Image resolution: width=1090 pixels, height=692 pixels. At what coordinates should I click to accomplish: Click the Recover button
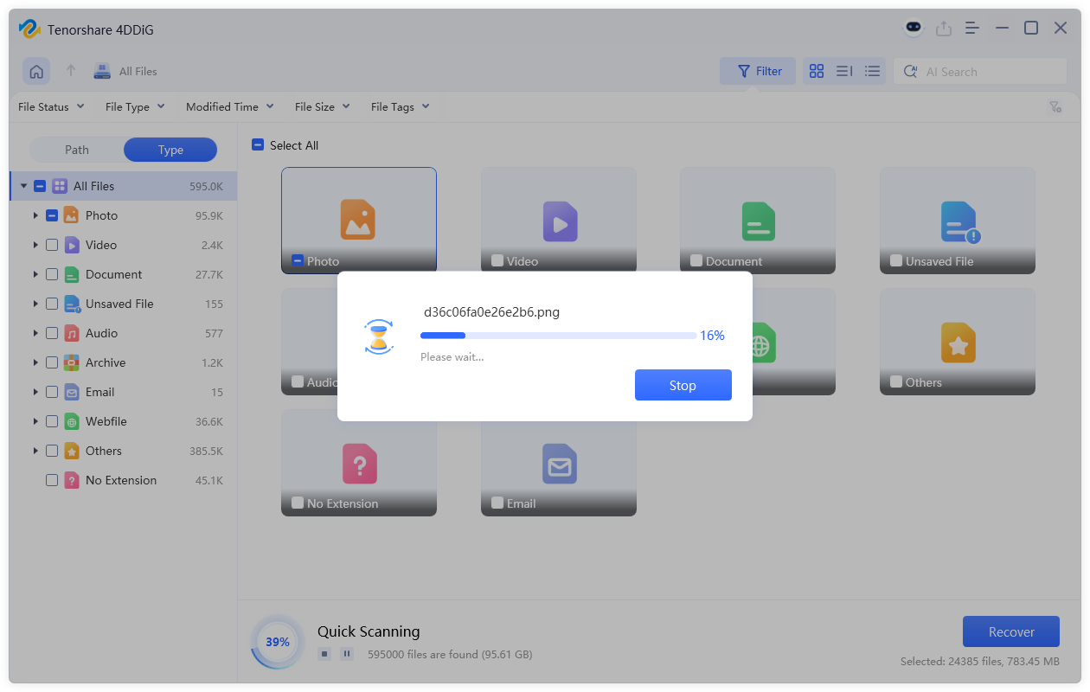tap(1011, 631)
